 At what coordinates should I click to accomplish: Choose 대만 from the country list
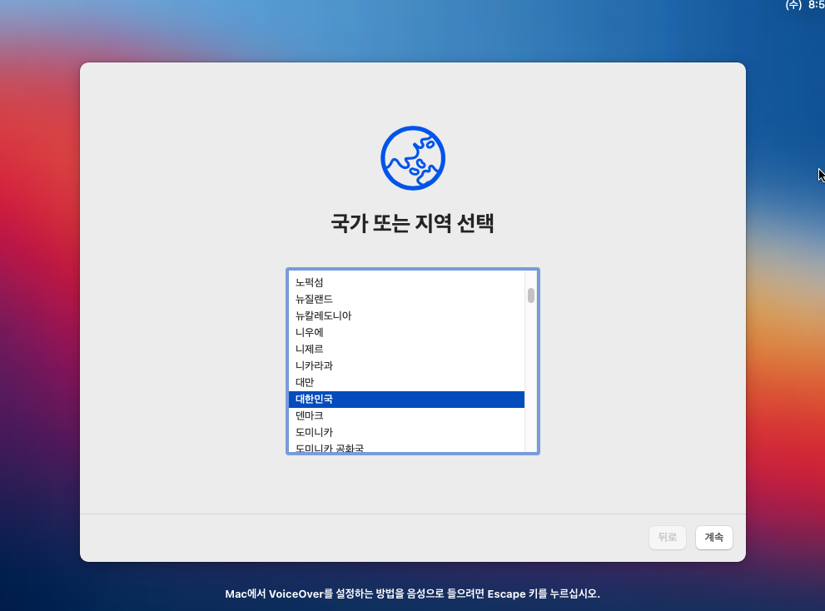pyautogui.click(x=406, y=382)
